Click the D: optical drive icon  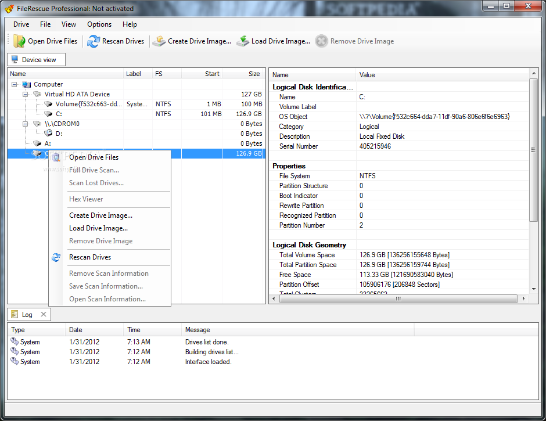(48, 134)
